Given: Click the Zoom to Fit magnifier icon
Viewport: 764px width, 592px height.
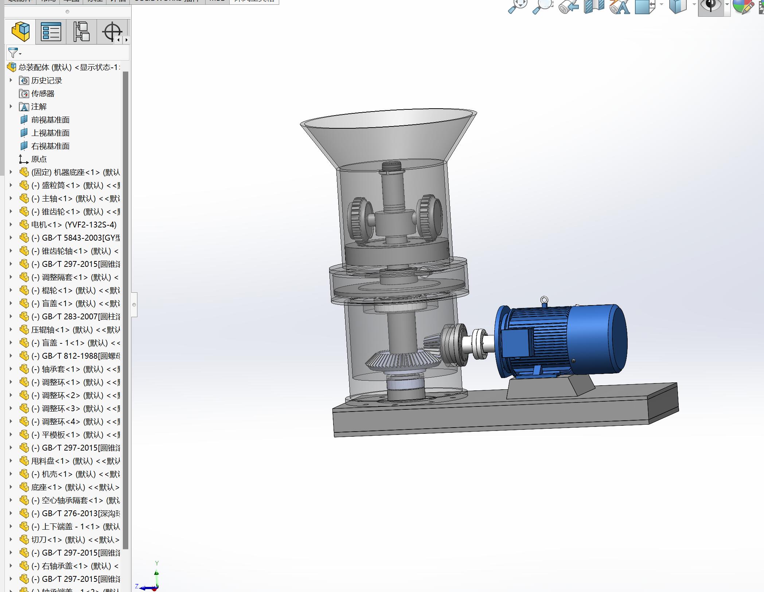Looking at the screenshot, I should (x=517, y=6).
